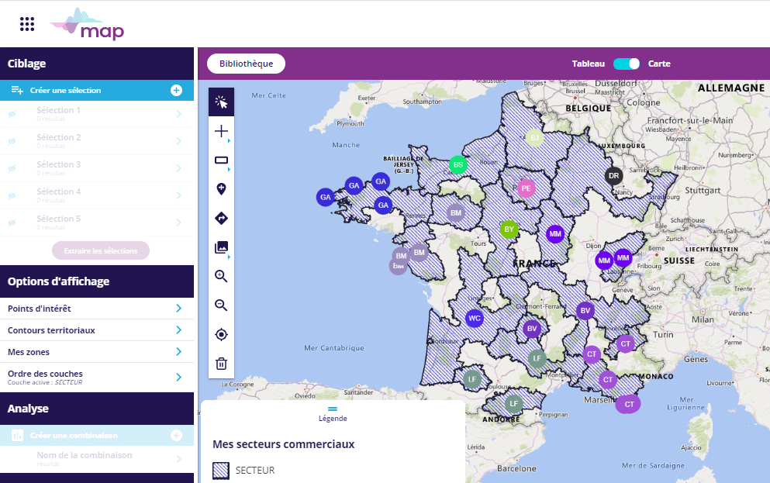Click the WC marker on the map
770x483 pixels.
(x=475, y=318)
